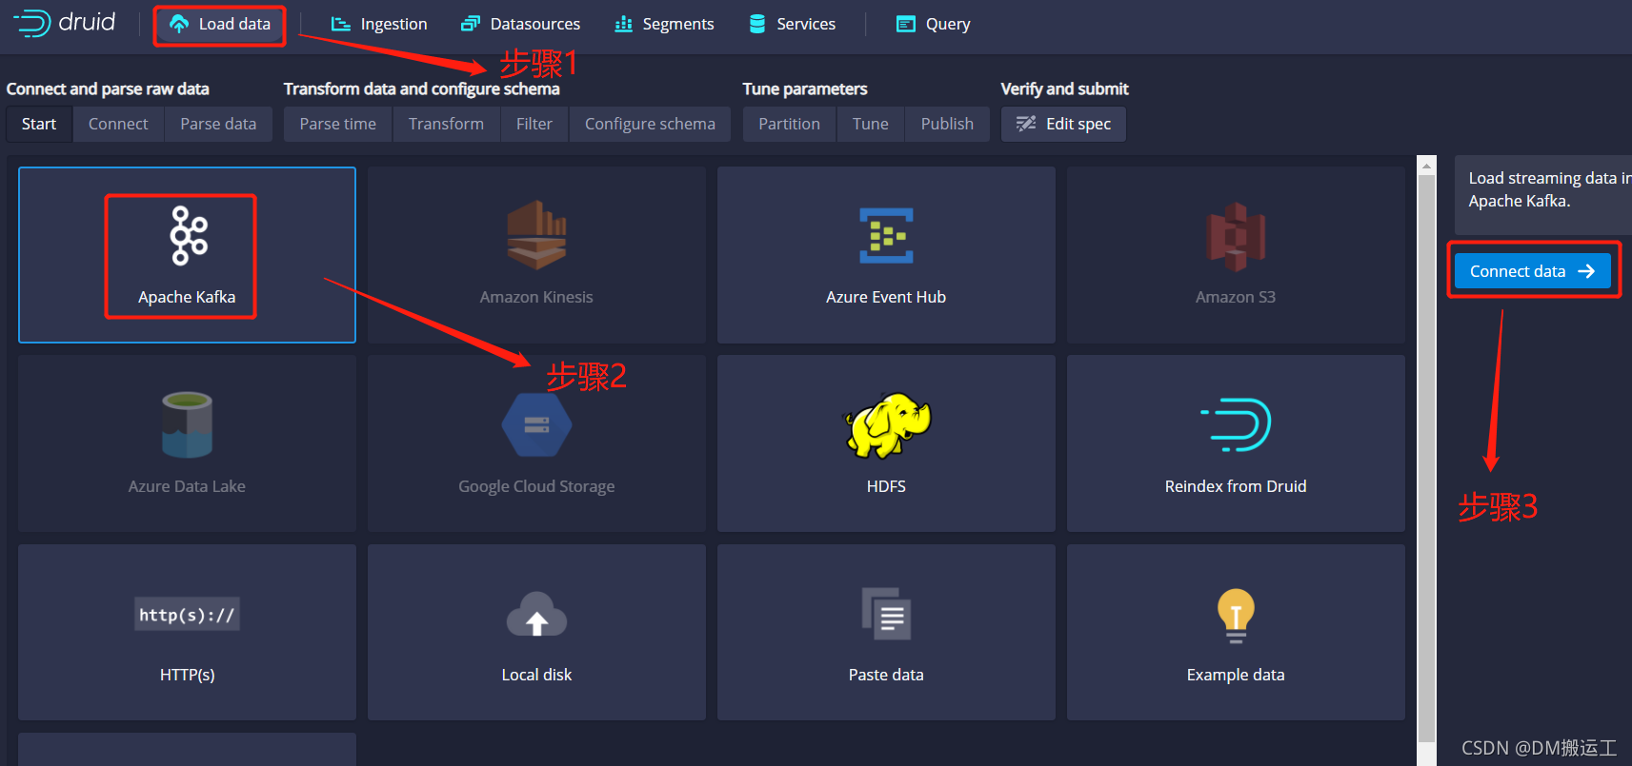Screen dimensions: 1632x766
Task: Click the Segments bars icon
Action: pyautogui.click(x=624, y=24)
